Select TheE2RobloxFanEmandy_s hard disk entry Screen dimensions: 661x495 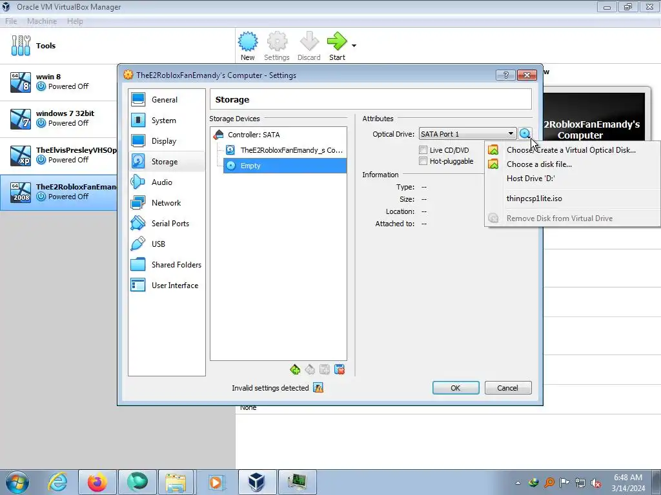coord(285,150)
